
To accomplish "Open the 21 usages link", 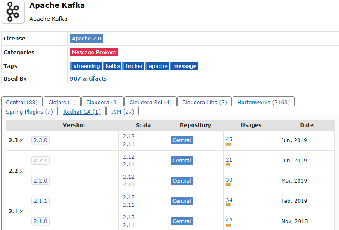I will pyautogui.click(x=229, y=160).
